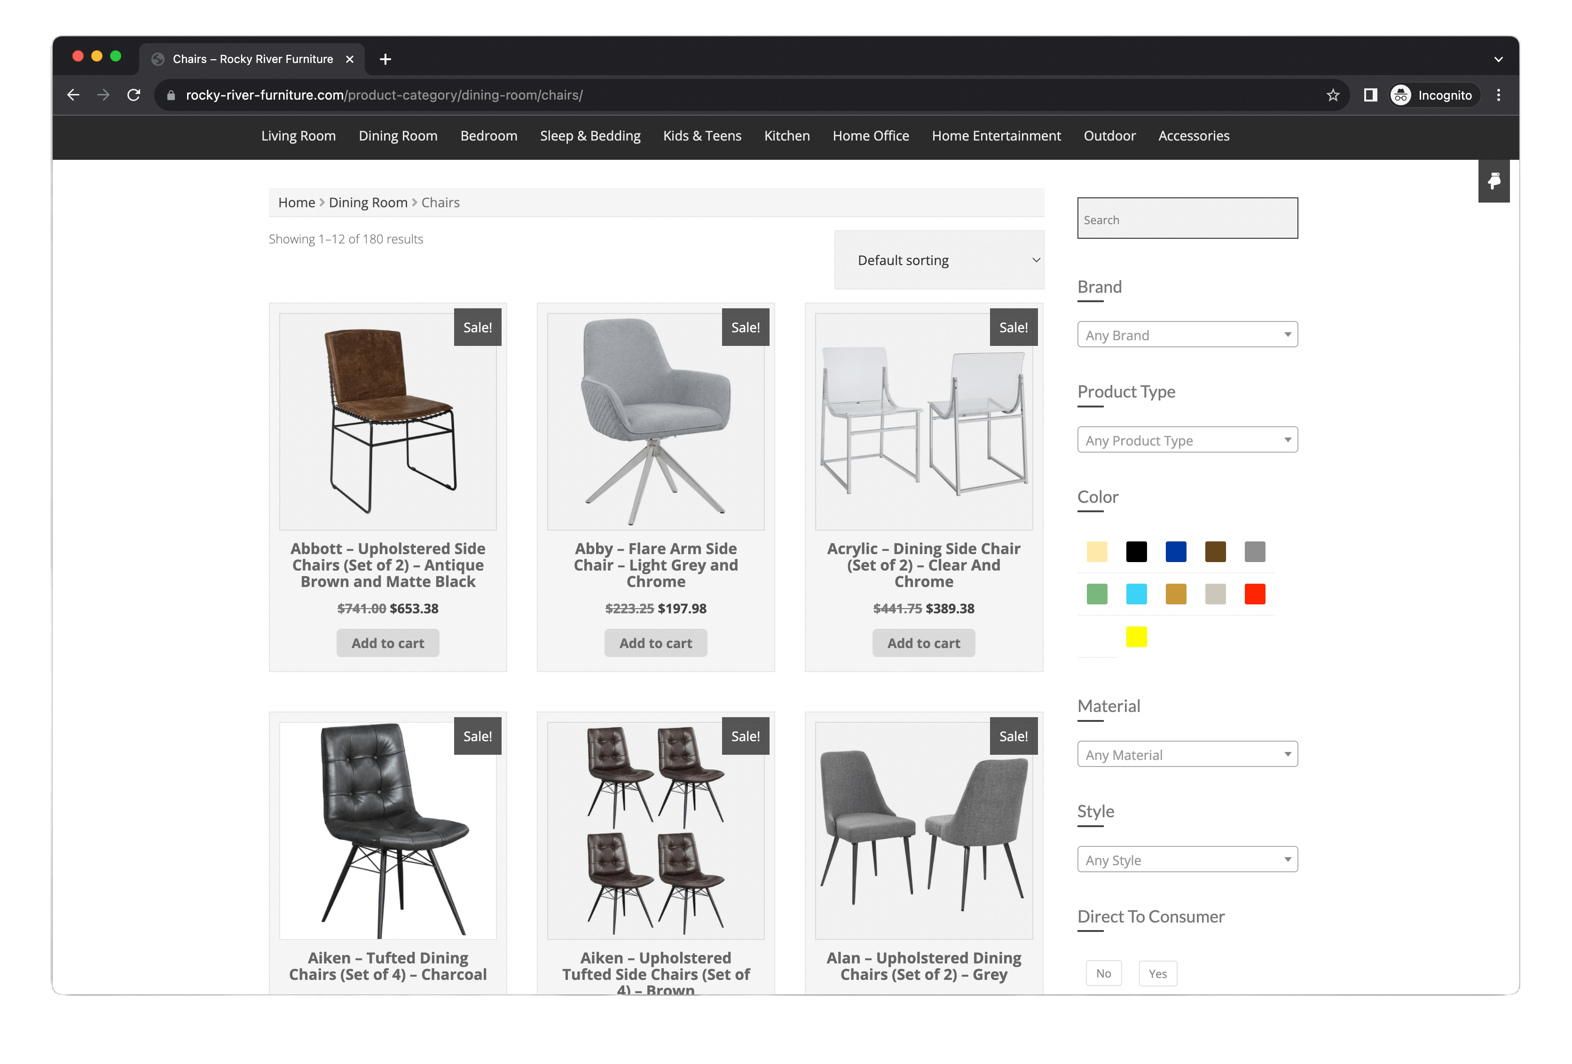Open the browser side panel icon
The width and height of the screenshot is (1572, 1064).
click(x=1370, y=95)
